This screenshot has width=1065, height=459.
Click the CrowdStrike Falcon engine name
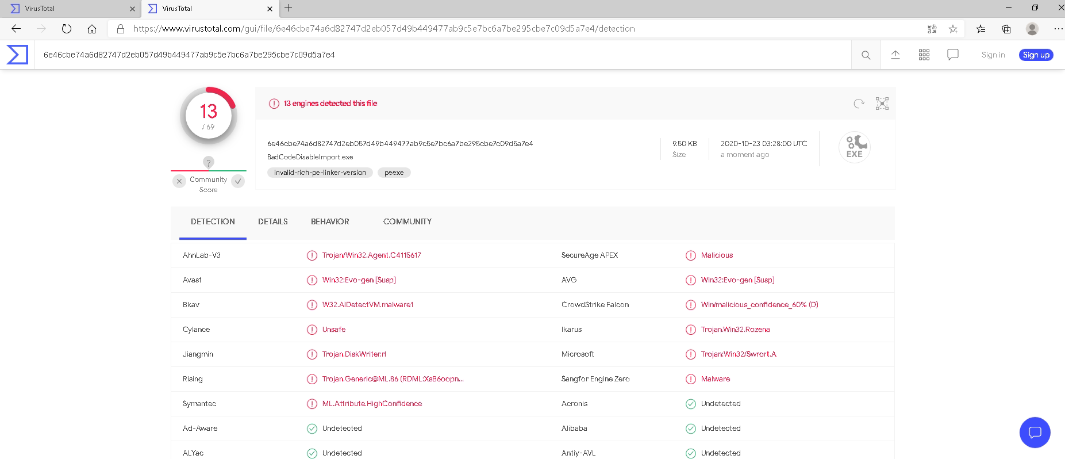[595, 305]
